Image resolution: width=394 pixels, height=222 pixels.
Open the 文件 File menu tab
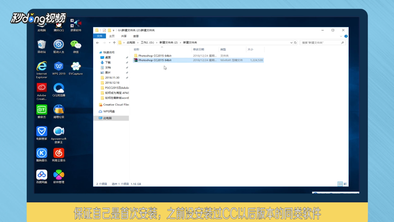click(100, 36)
